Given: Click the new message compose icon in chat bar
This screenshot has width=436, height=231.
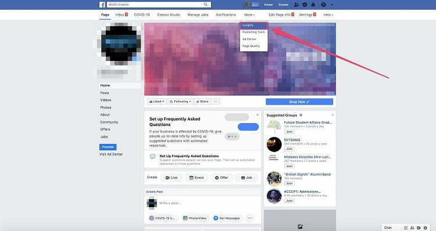Looking at the screenshot, I should click(406, 228).
